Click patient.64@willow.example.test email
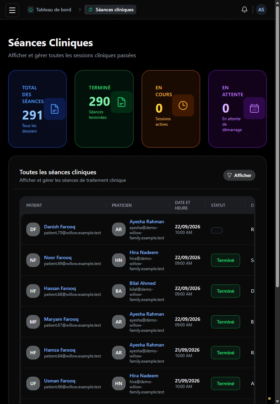 (72, 356)
